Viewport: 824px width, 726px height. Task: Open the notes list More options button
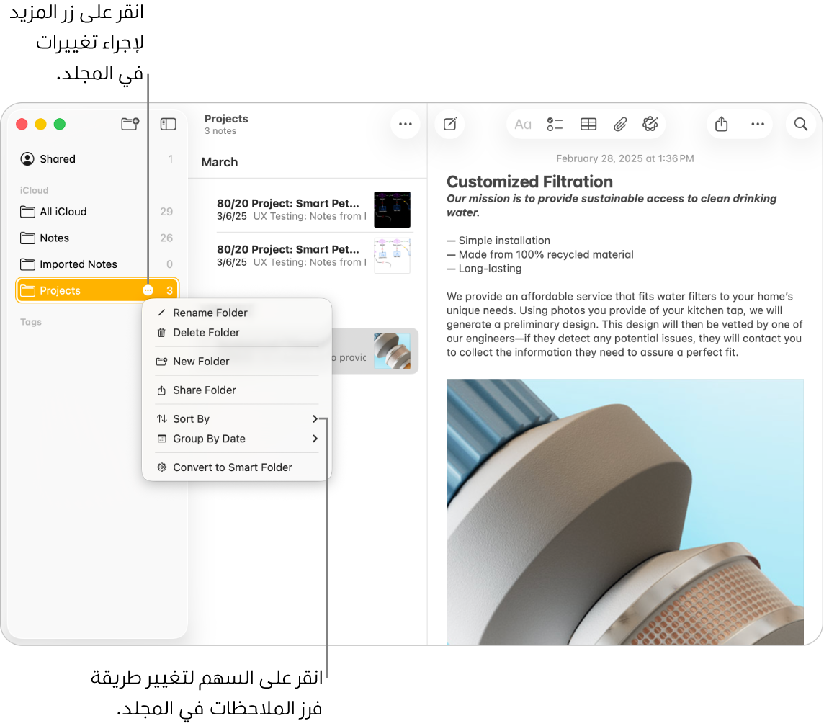coord(406,124)
